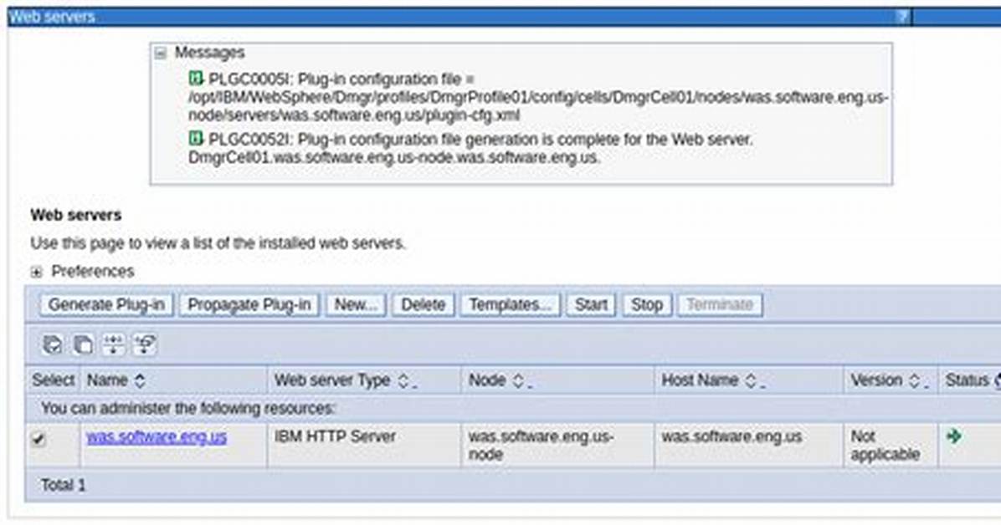Sort by Node column arrows
Image resolution: width=1001 pixels, height=525 pixels.
click(518, 381)
